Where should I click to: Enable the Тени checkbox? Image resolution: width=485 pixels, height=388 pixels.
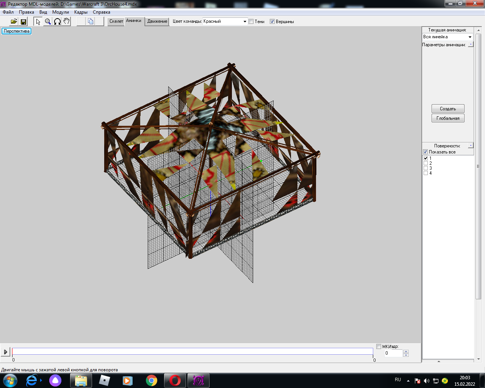(251, 22)
